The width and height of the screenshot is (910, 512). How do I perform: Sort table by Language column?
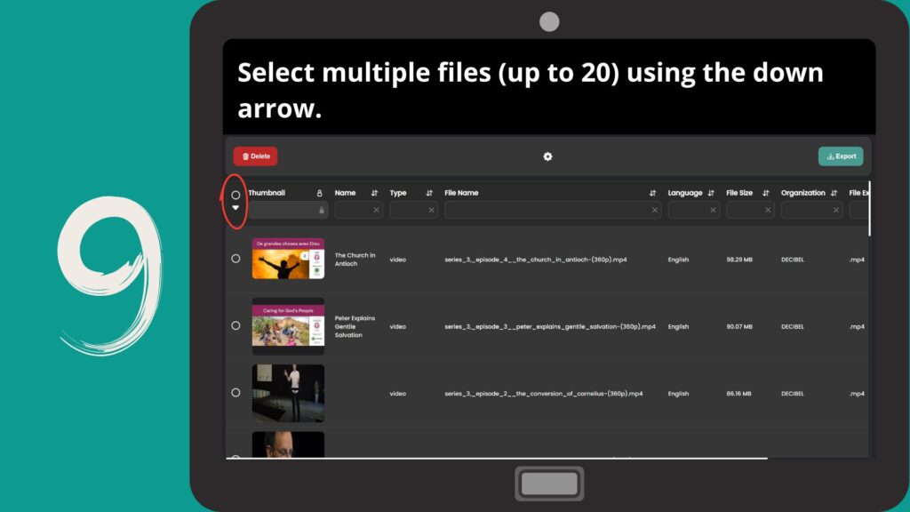pos(711,193)
